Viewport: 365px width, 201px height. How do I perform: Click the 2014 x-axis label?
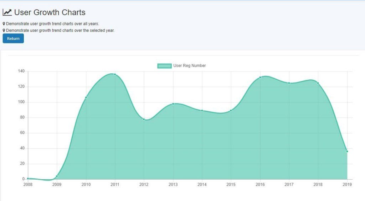coord(202,185)
